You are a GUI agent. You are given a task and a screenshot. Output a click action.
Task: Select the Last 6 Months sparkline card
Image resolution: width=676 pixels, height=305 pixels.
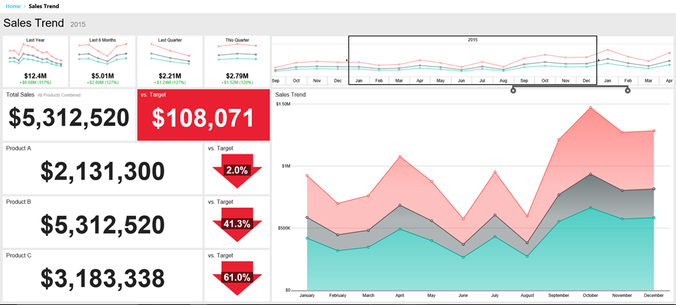click(102, 61)
